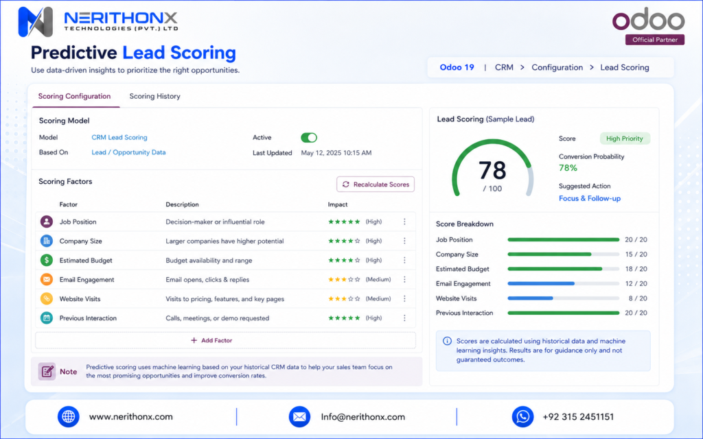Click the Company Size four-star impact rating
This screenshot has height=439, width=703.
[x=344, y=241]
